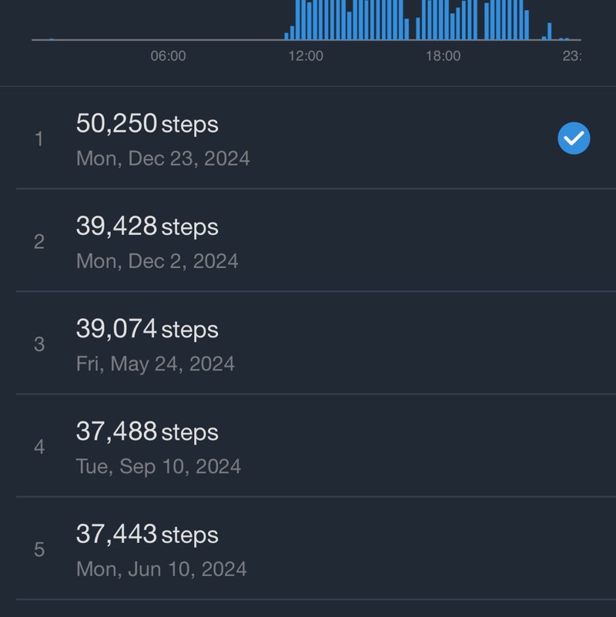The height and width of the screenshot is (617, 616).
Task: Click the Tue, Sep 10, 2024 date
Action: pyautogui.click(x=158, y=467)
